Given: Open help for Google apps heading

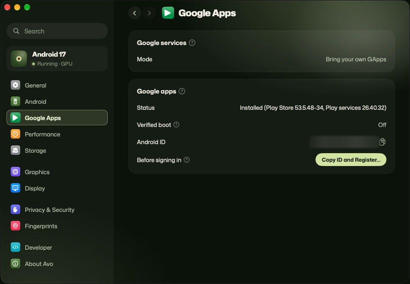Looking at the screenshot, I should (182, 91).
